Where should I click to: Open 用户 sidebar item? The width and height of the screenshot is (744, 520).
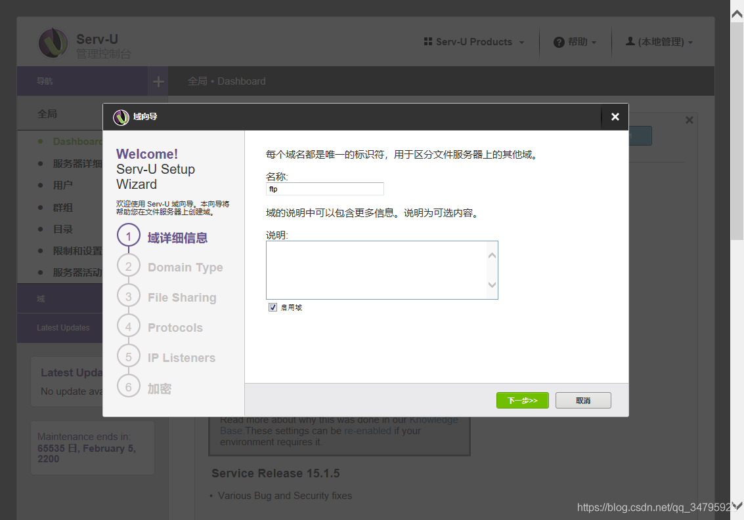[63, 186]
